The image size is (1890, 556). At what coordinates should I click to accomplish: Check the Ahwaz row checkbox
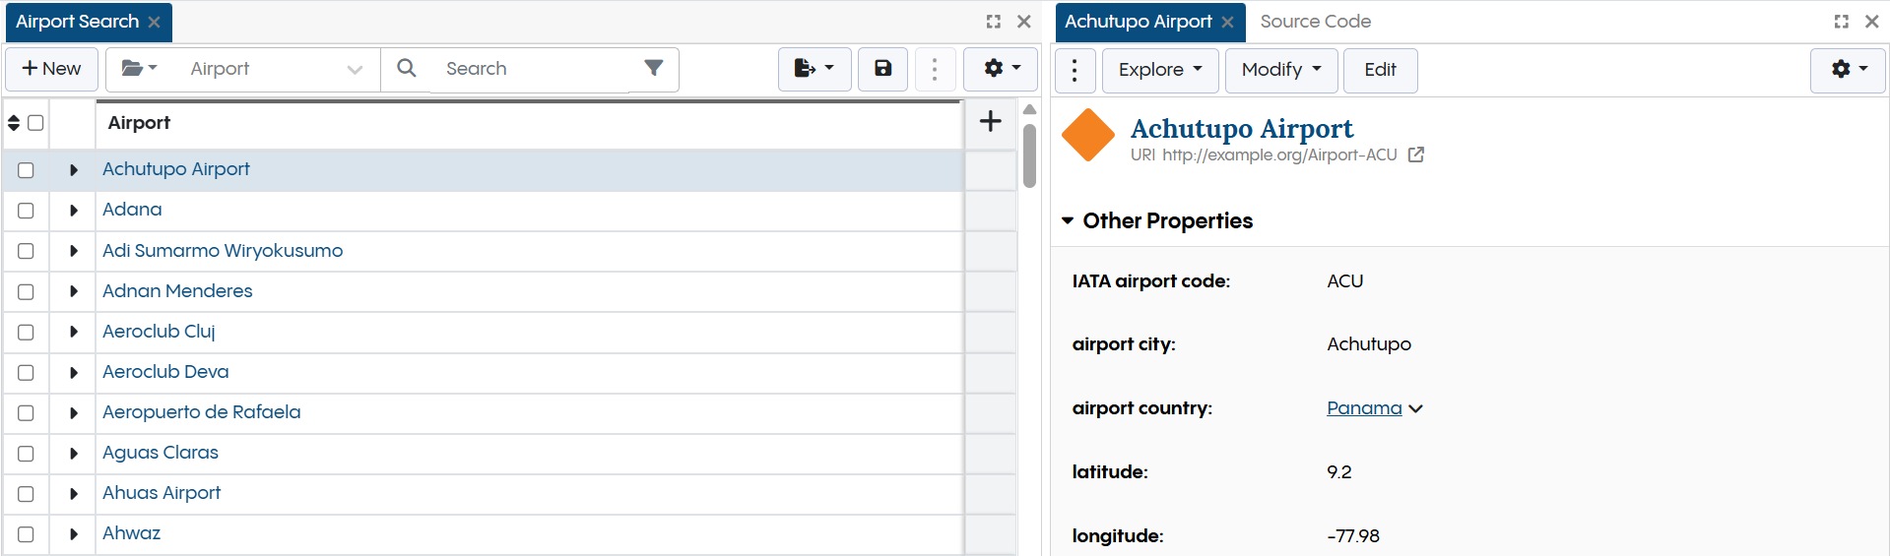tap(26, 534)
